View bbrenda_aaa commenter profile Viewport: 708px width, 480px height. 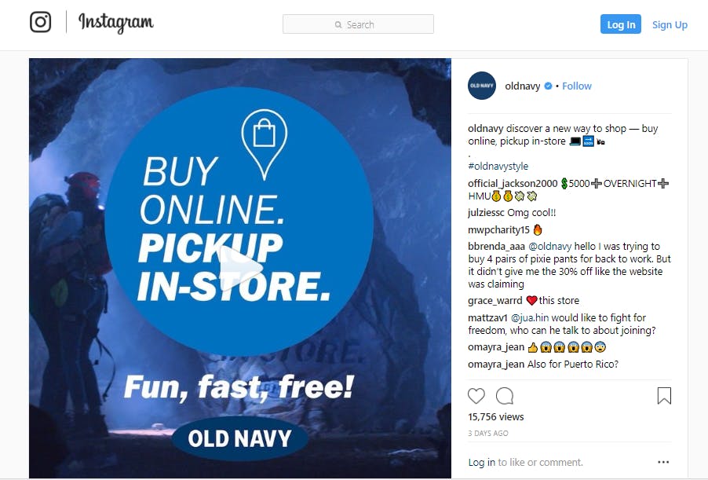tap(496, 247)
